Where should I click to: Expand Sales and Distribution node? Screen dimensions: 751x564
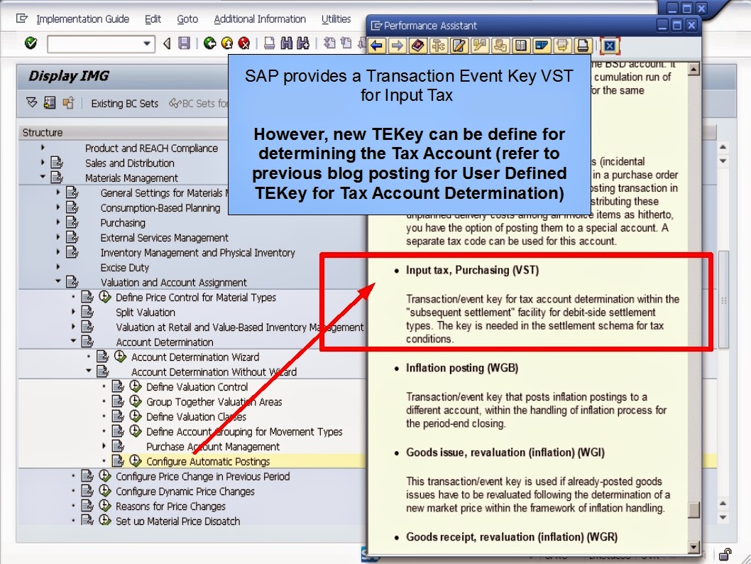[x=43, y=163]
